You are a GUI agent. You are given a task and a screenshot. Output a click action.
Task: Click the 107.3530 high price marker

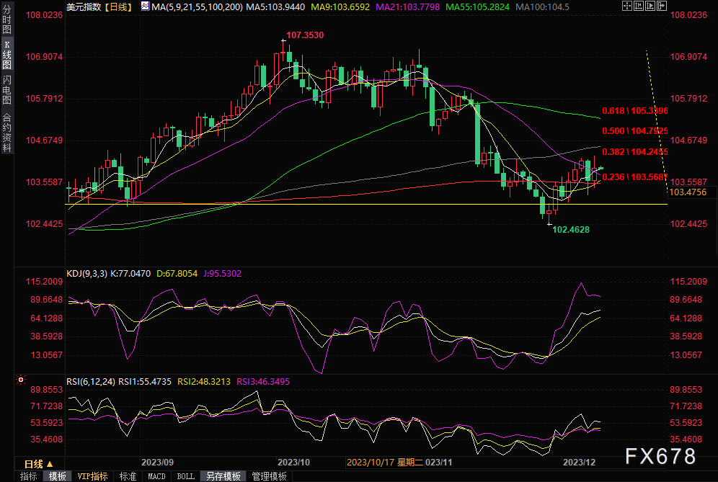305,35
